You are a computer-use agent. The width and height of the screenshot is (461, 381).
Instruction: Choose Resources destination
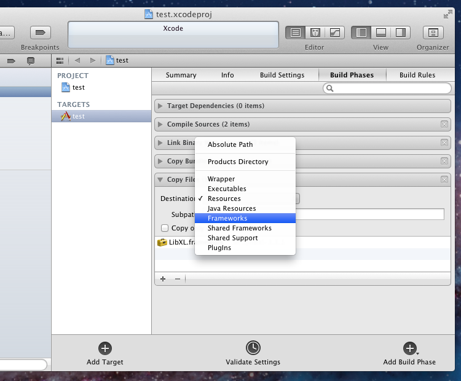(245, 198)
